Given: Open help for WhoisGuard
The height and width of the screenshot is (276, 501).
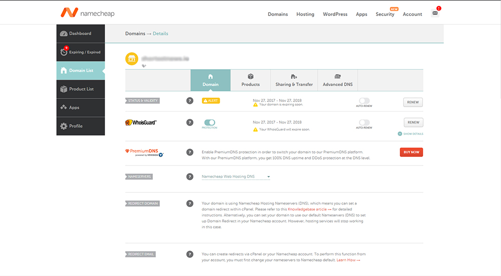Looking at the screenshot, I should (190, 122).
